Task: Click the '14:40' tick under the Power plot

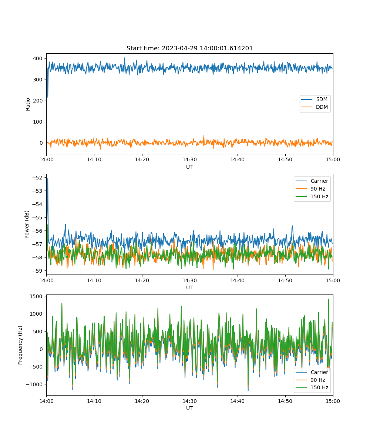Action: (x=237, y=280)
